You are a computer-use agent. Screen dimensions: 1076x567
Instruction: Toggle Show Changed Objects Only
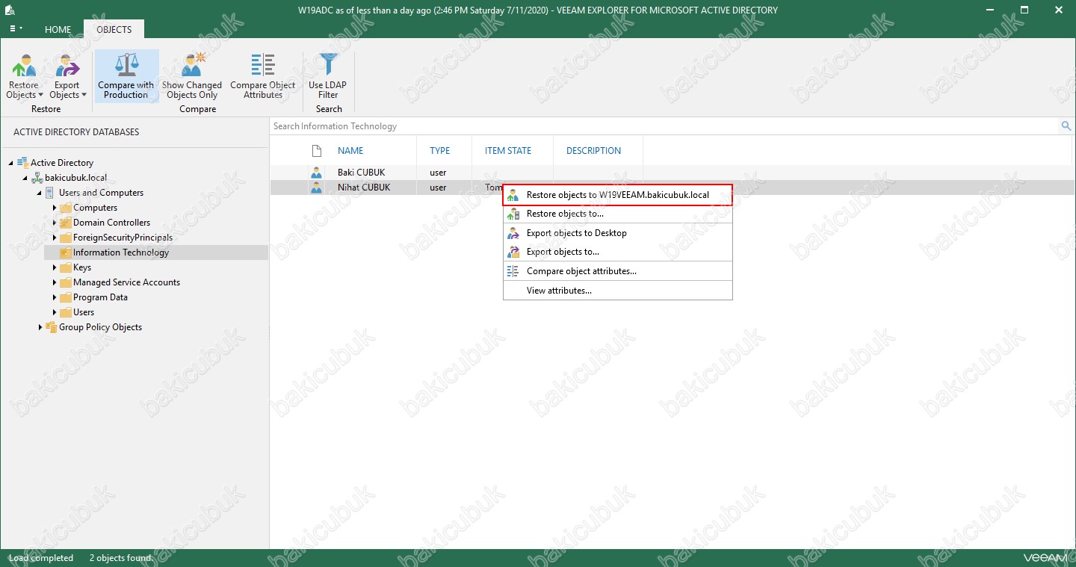coord(192,75)
